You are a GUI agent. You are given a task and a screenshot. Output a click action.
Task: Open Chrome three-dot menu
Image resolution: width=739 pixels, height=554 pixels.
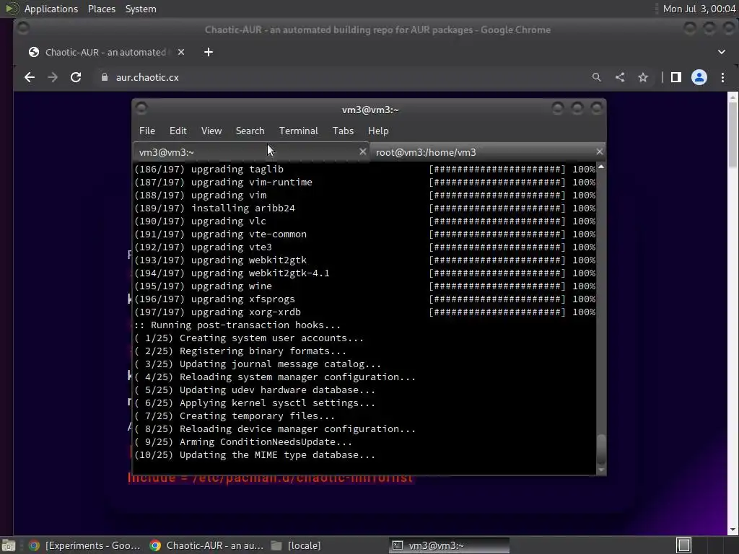click(722, 77)
